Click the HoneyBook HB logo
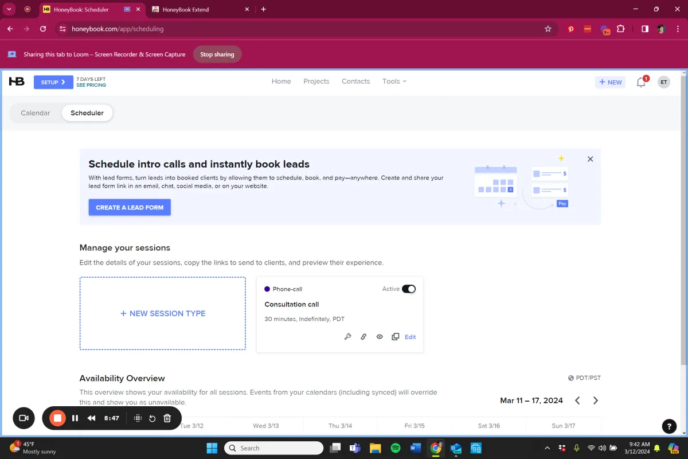 click(x=17, y=82)
